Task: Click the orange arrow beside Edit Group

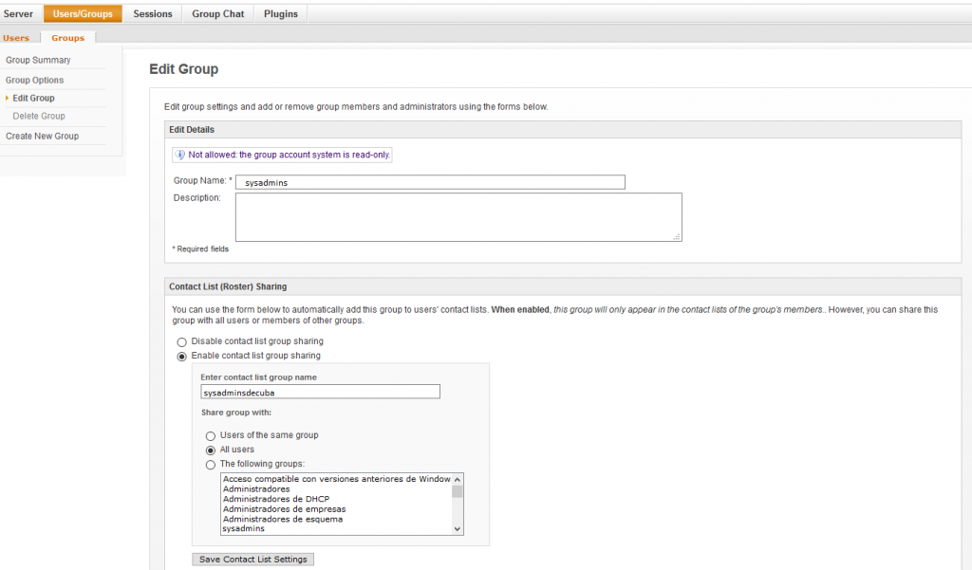Action: pyautogui.click(x=7, y=98)
